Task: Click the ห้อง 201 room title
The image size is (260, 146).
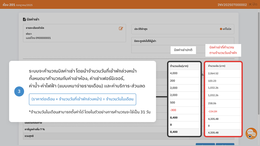Action: click(10, 5)
